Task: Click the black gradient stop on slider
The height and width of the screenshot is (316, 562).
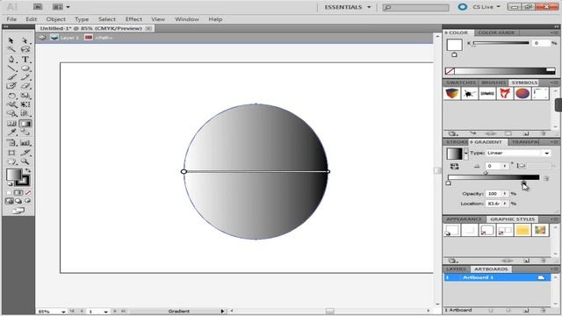Action: [x=523, y=183]
